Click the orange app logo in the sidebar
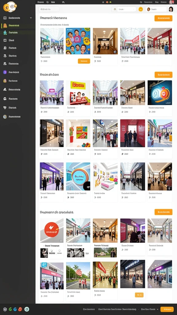This screenshot has height=315, width=177. coord(10,7)
